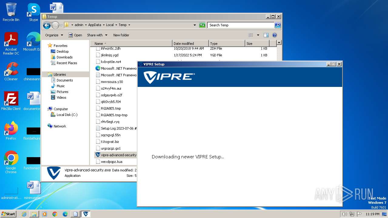The image size is (388, 218).
Task: Launch FileZilla Client from desktop
Action: click(11, 101)
